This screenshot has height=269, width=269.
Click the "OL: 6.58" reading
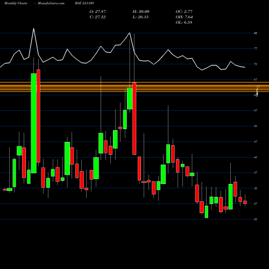click(184, 23)
